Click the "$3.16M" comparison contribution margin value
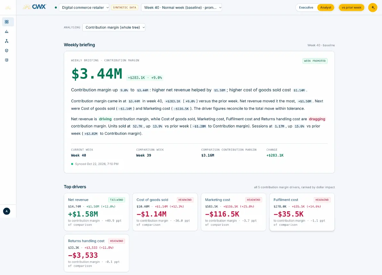The image size is (382, 275). pos(208,155)
